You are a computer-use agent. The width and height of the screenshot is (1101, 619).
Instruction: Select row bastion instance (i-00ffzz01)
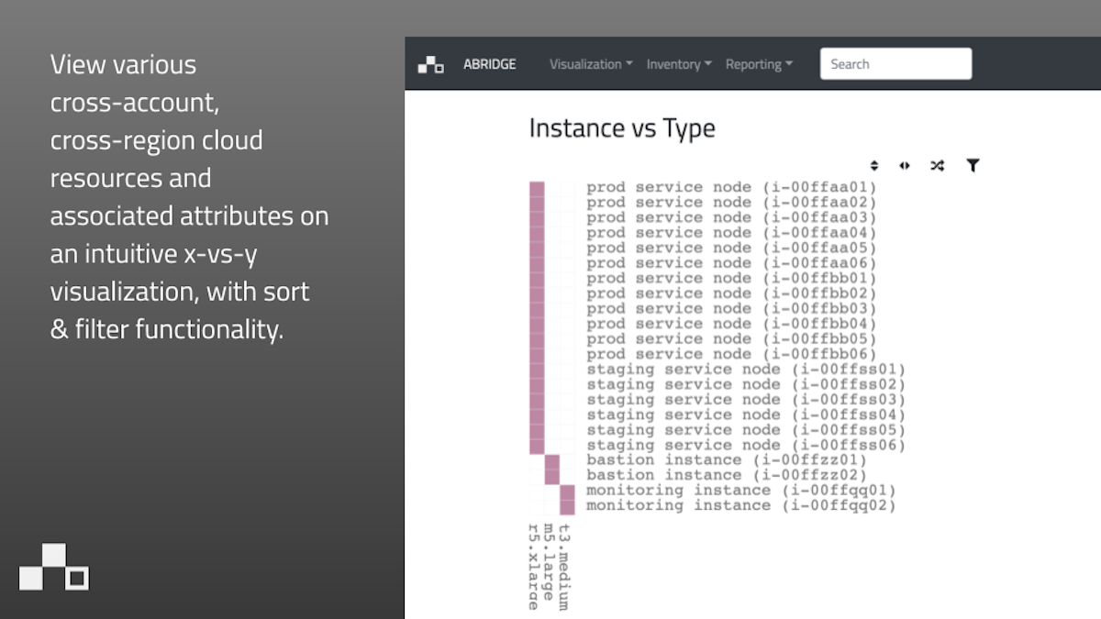coord(727,460)
